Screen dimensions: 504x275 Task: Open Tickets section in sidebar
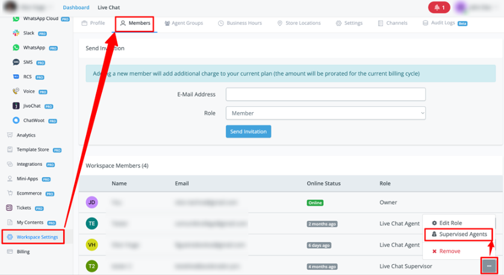coord(23,208)
